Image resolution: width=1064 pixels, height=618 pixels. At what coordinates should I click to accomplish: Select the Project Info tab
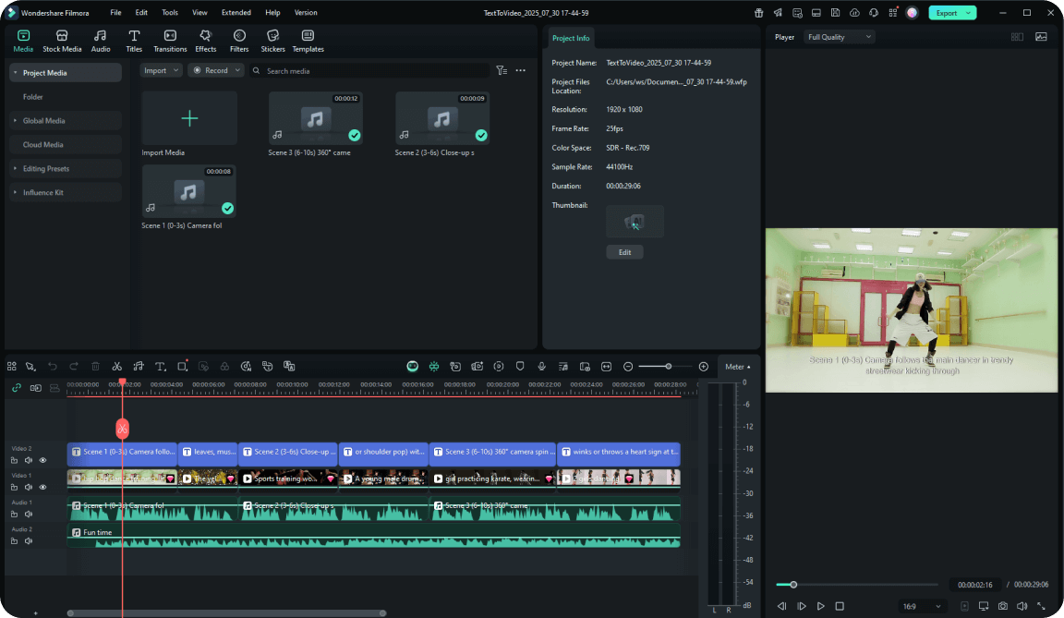[571, 38]
